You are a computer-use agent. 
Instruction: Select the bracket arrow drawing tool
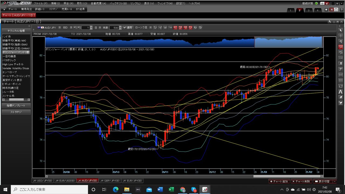pos(341,86)
